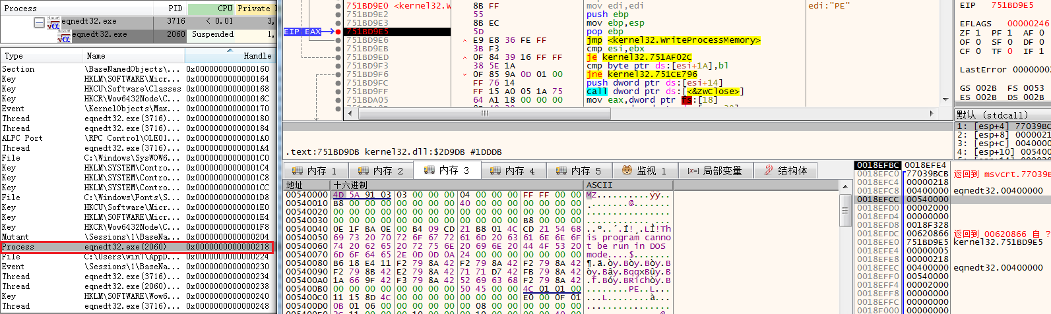Toggle breakpoint bullet at 751BD9EB

tap(338, 49)
